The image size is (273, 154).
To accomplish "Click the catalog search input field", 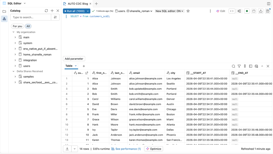I will pyautogui.click(x=30, y=17).
